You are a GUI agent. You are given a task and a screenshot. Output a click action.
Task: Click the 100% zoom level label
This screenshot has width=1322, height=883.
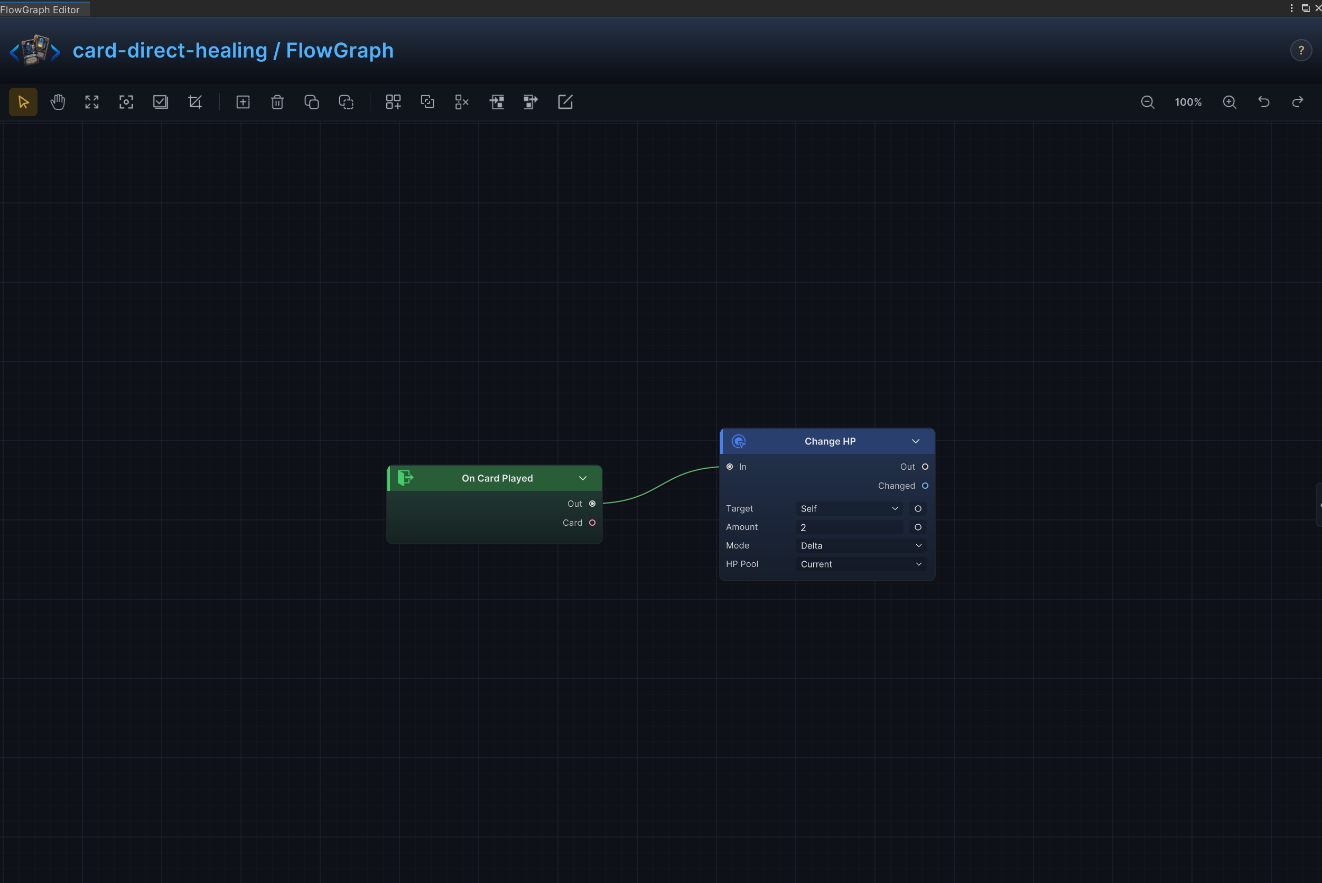tap(1188, 102)
